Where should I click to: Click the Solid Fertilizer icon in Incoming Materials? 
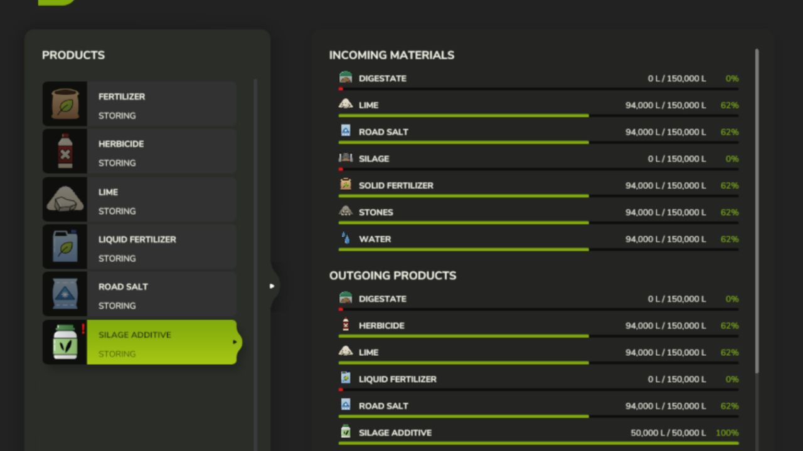coord(345,185)
